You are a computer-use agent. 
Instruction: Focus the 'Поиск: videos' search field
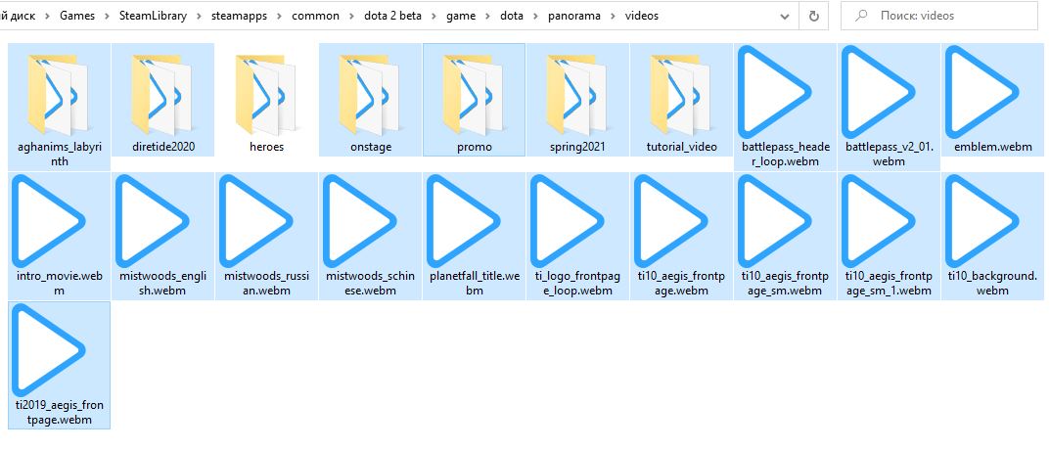938,16
